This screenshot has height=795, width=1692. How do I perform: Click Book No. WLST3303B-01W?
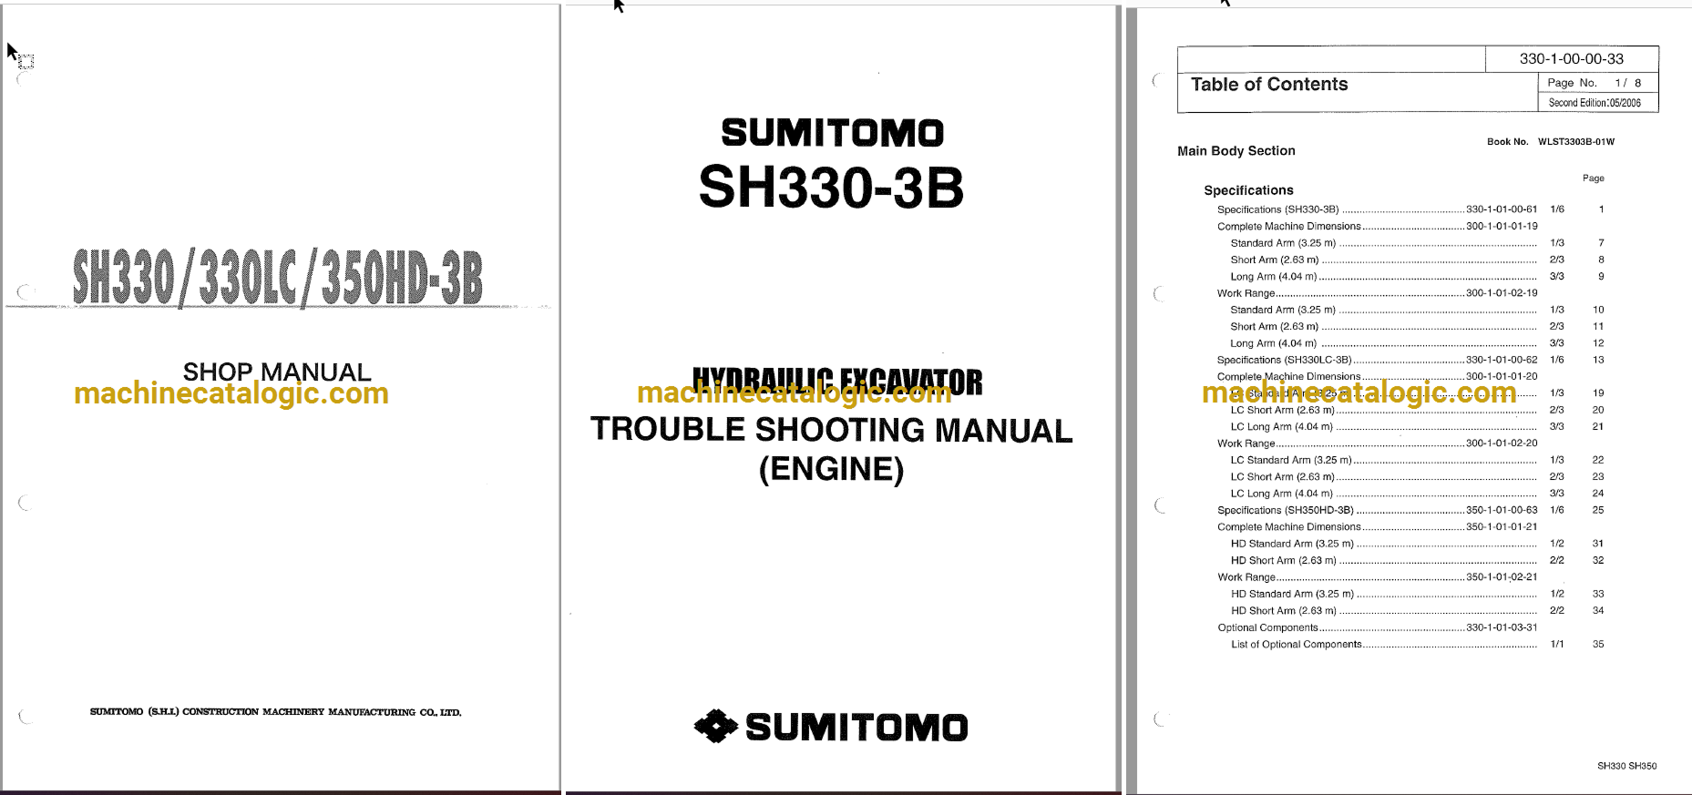tap(1551, 141)
